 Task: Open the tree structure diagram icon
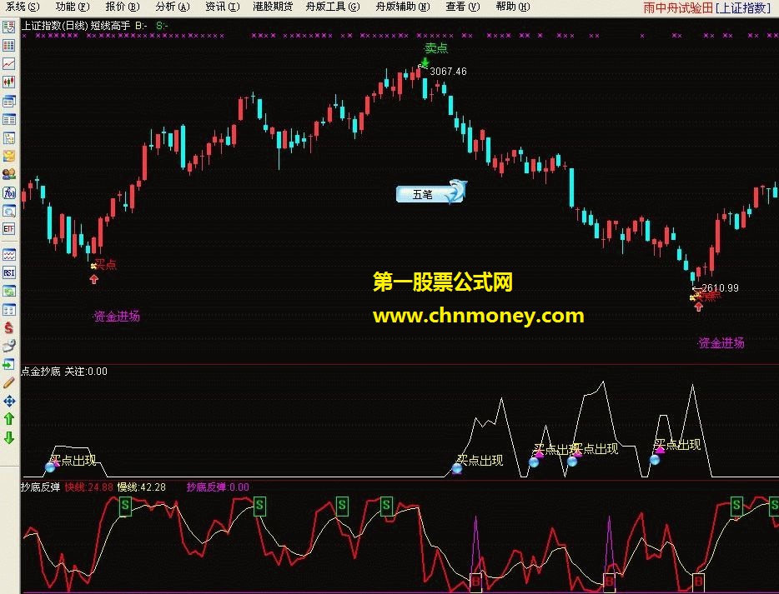pos(8,137)
